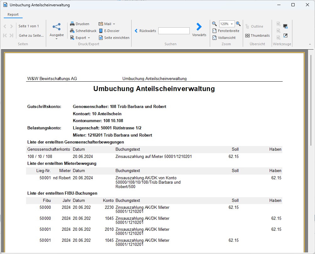Open the Report ribbon tab
The image size is (315, 254).
(x=13, y=14)
